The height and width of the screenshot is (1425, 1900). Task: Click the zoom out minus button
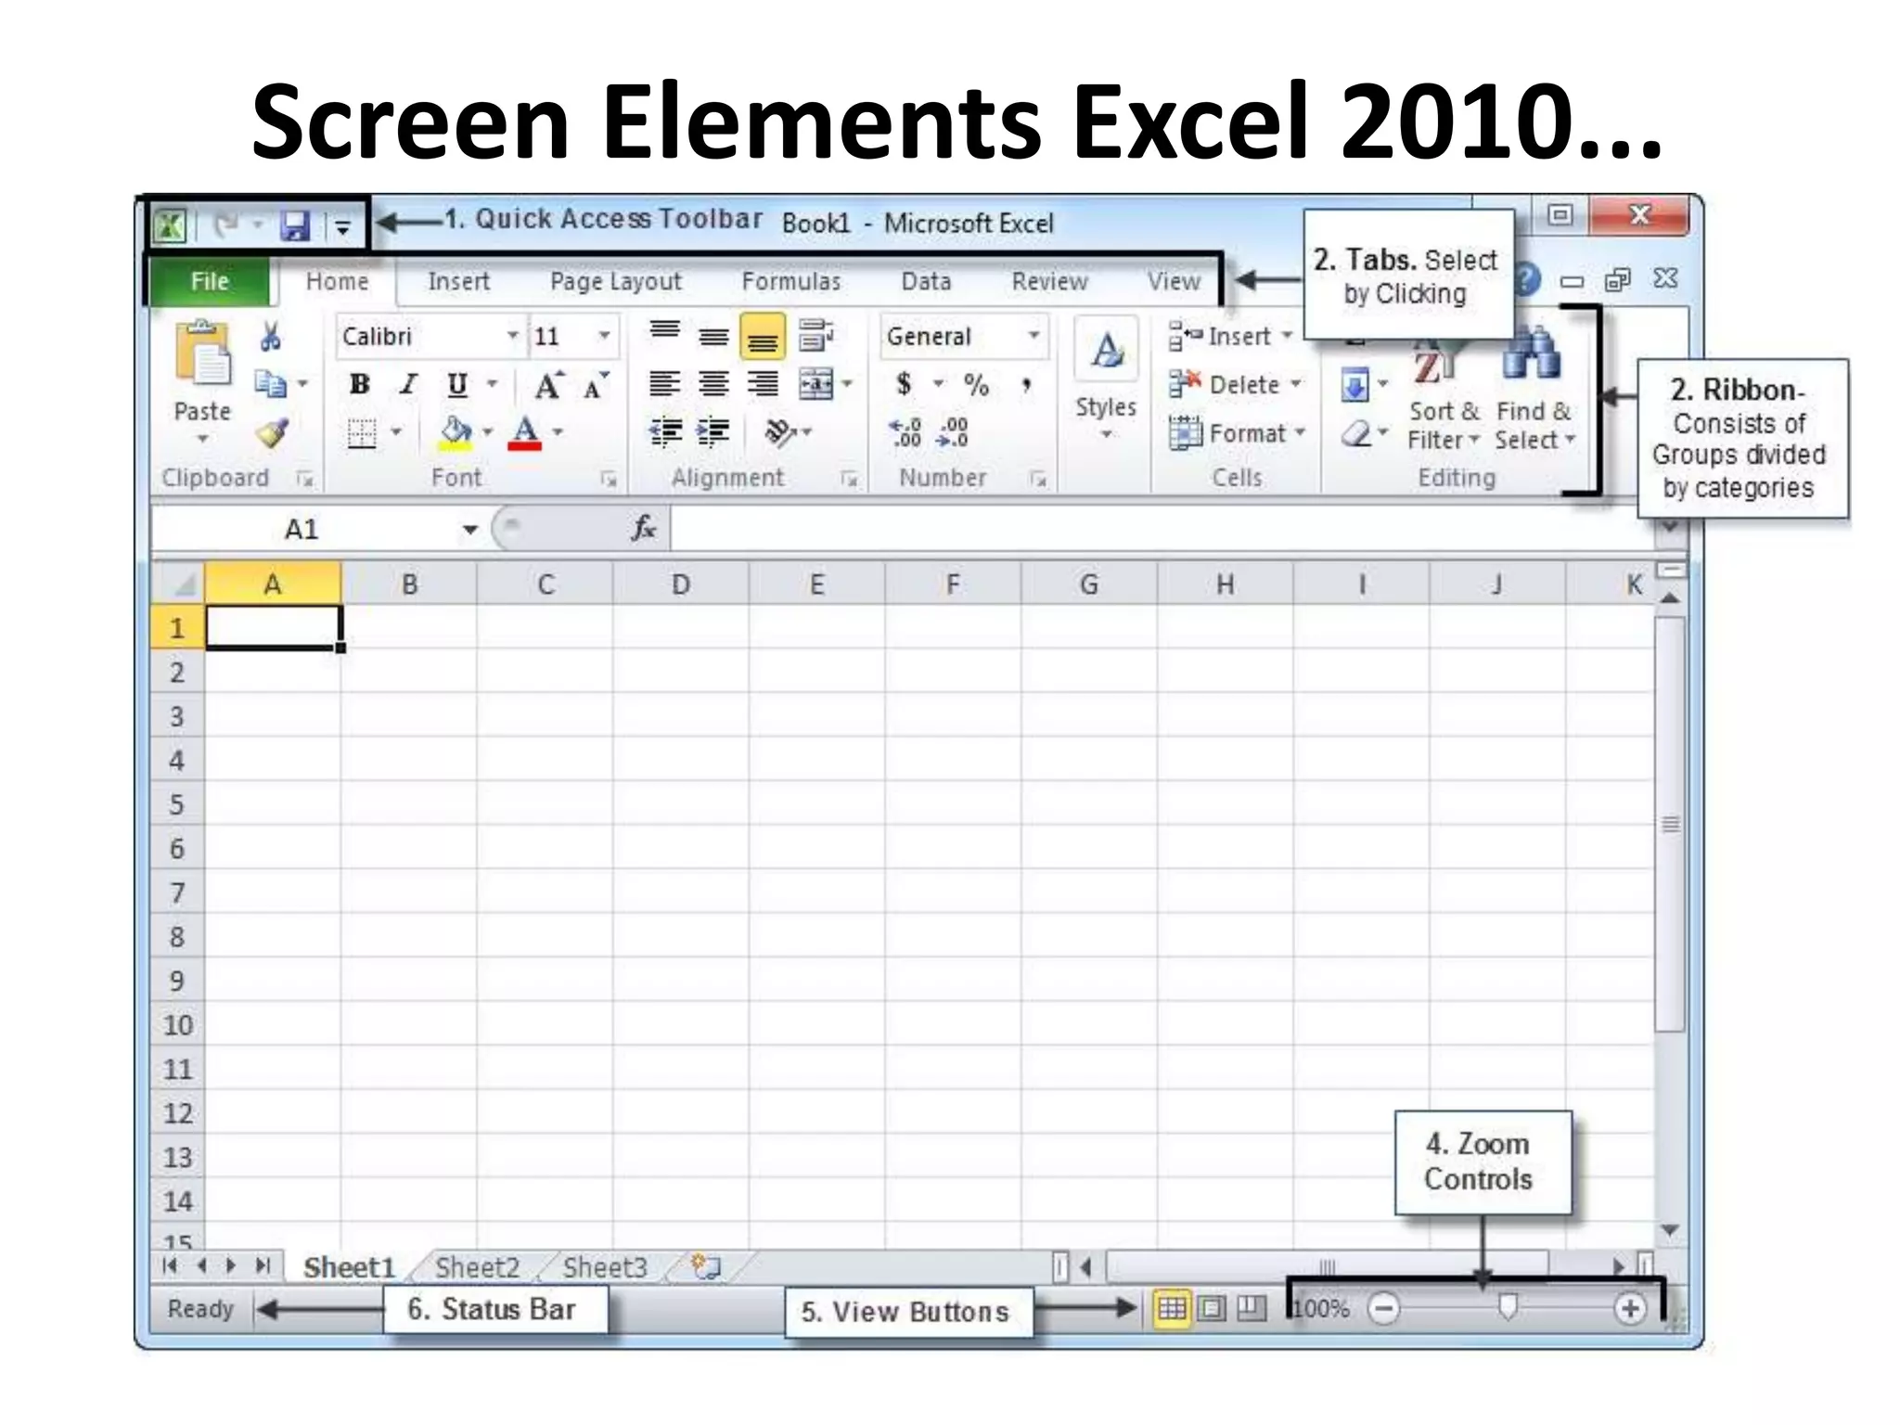[x=1383, y=1309]
